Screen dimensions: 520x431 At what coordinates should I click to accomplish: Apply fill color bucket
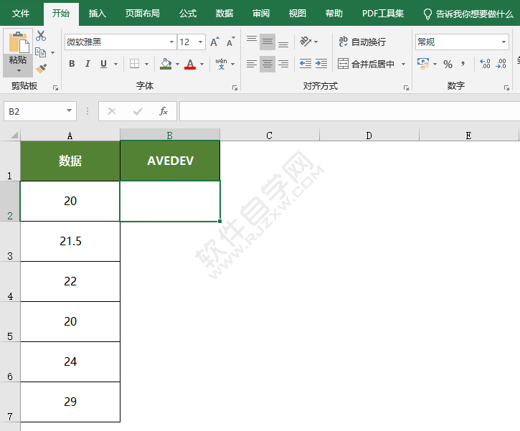tap(166, 64)
